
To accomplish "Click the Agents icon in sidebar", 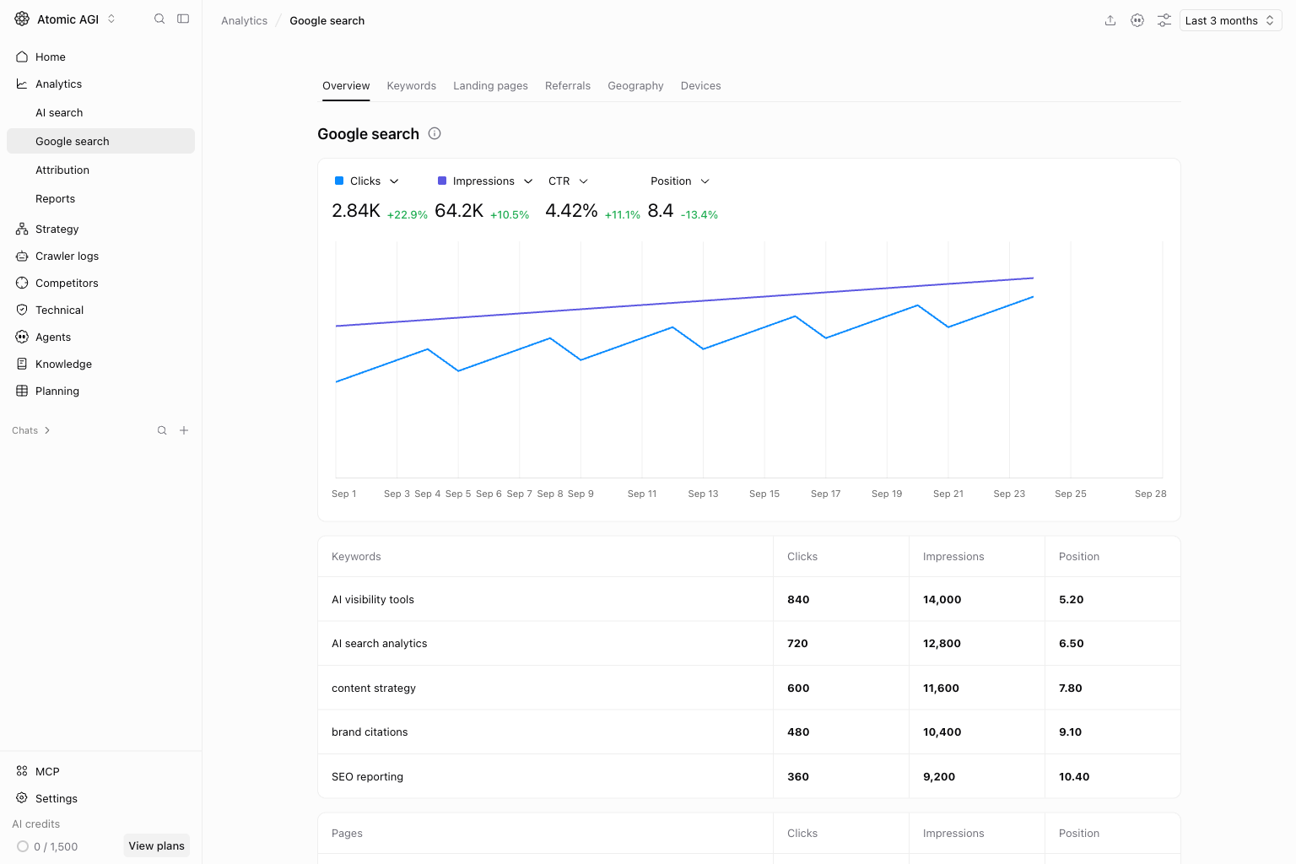I will [22, 337].
